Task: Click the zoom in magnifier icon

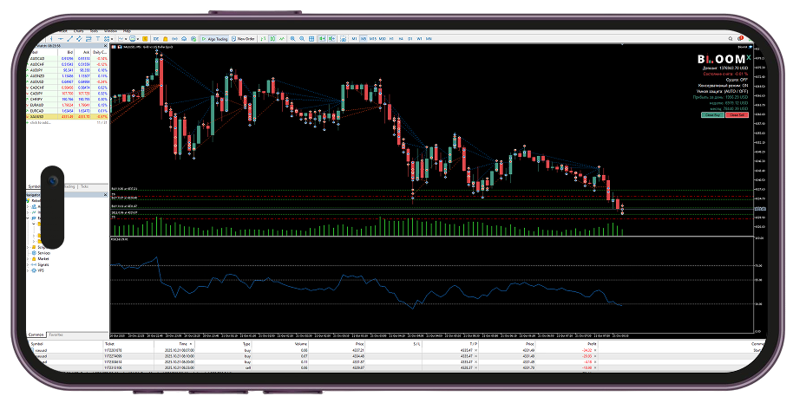Action: tap(293, 39)
